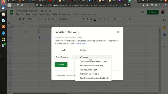Select Web page format option

tap(93, 57)
